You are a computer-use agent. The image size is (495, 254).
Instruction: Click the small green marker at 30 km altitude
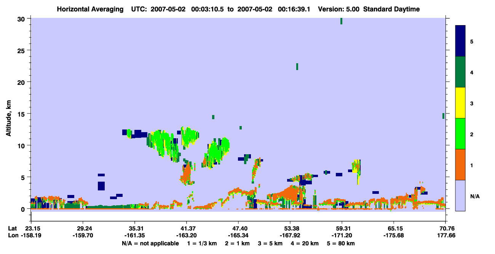click(x=341, y=21)
